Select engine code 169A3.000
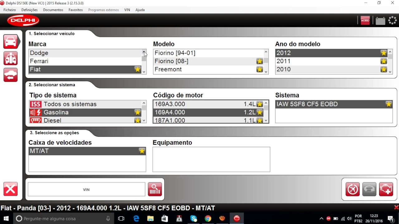This screenshot has height=224, width=399. 208,104
